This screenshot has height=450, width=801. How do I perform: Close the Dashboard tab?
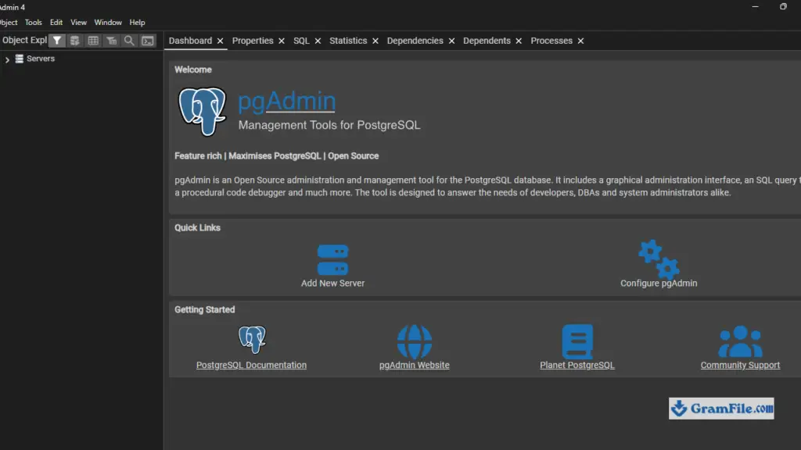220,41
